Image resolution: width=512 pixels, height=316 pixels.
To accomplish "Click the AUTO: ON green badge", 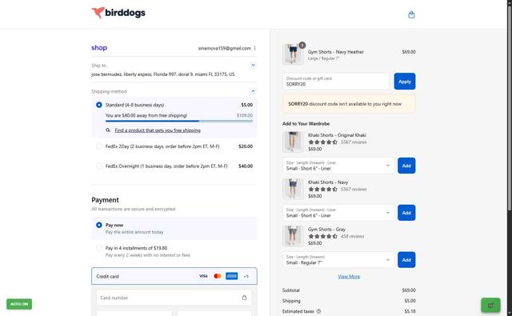I will point(19,304).
